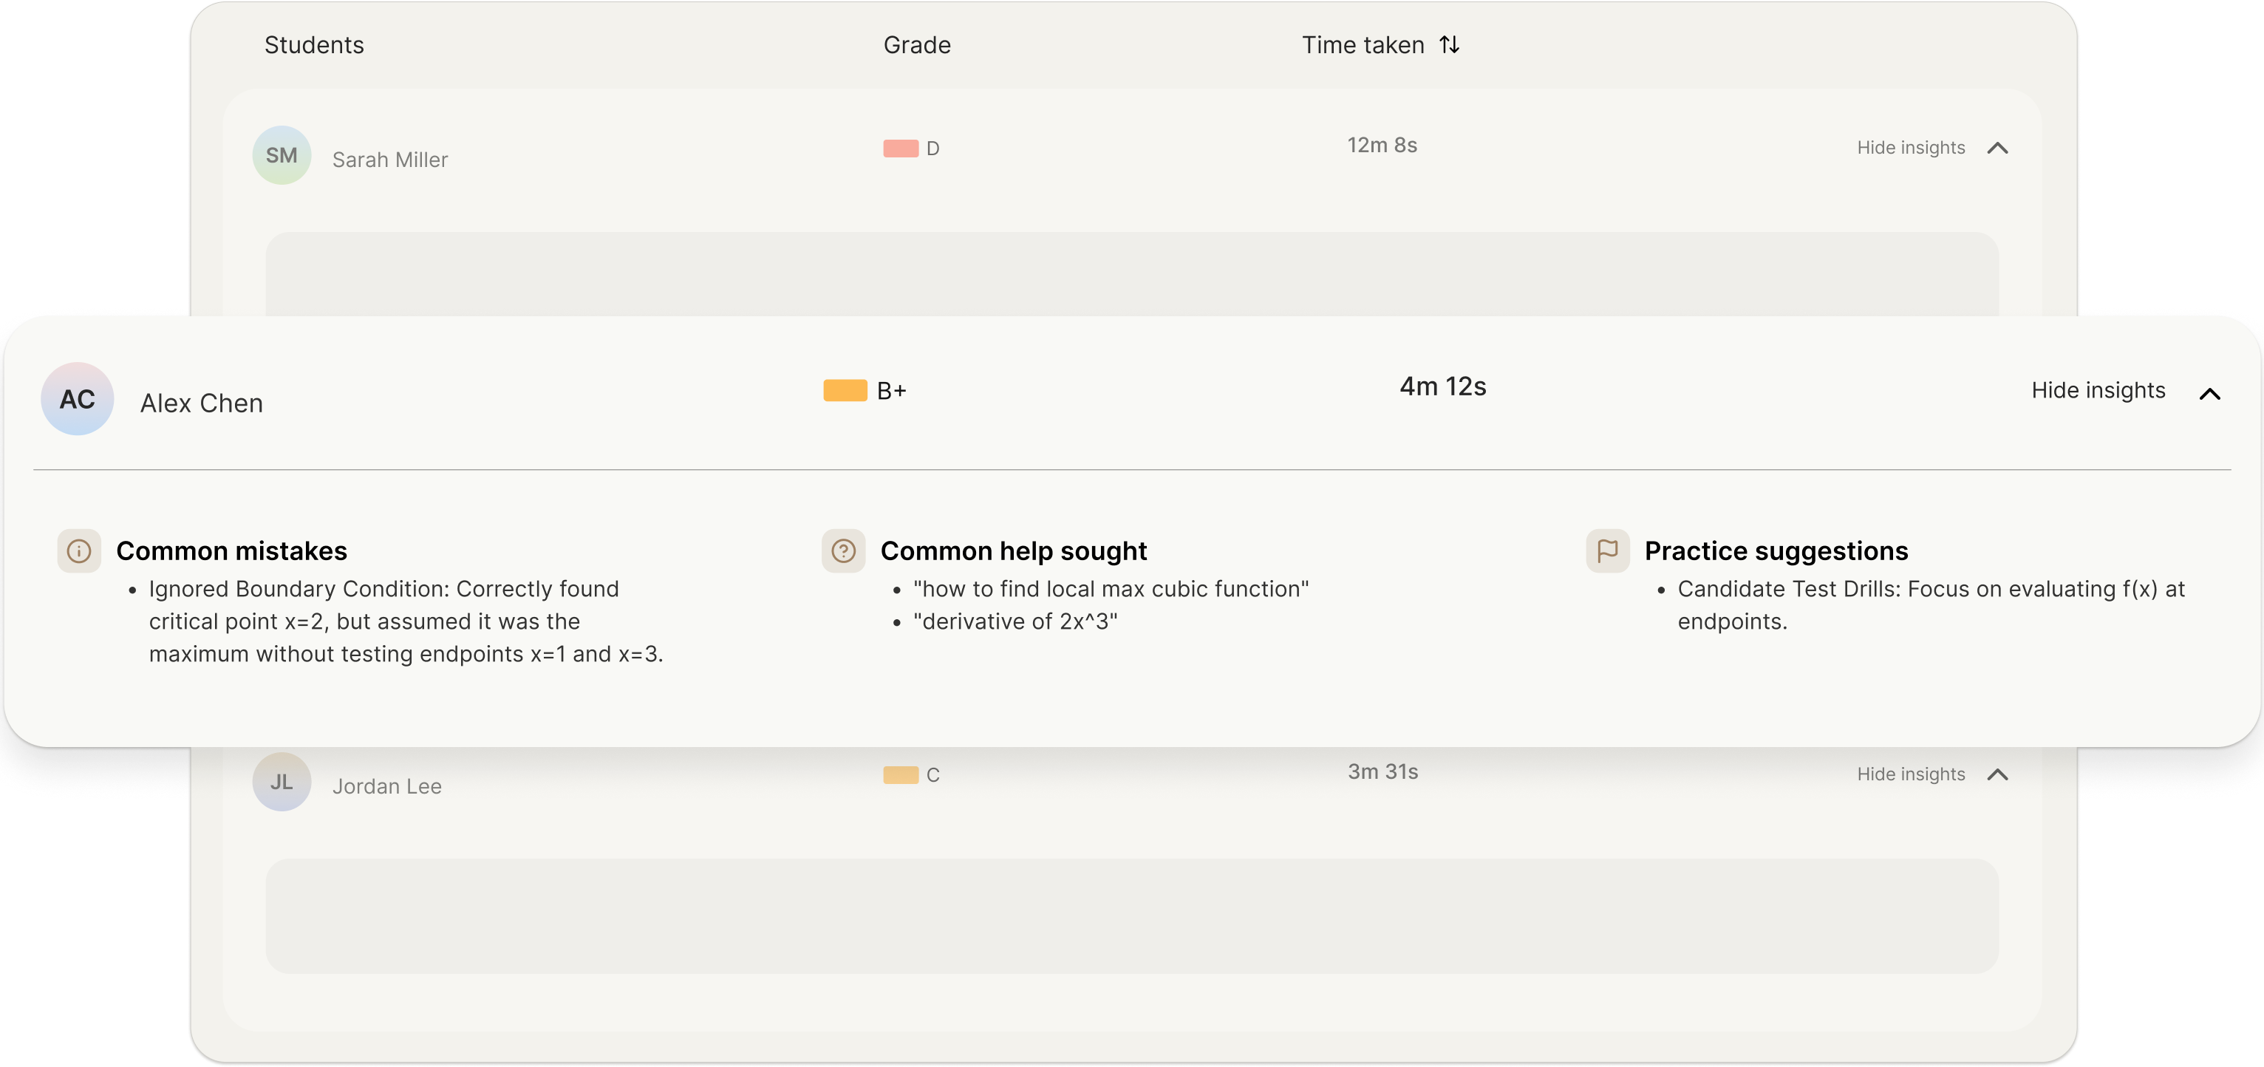Click Alex Chen's orange B+ grade swatch
This screenshot has width=2264, height=1067.
(x=845, y=390)
